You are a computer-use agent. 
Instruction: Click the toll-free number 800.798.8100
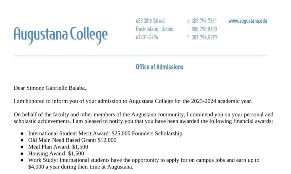pyautogui.click(x=204, y=29)
